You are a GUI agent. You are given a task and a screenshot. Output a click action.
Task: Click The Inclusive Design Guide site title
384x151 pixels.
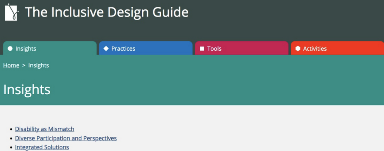click(x=107, y=12)
